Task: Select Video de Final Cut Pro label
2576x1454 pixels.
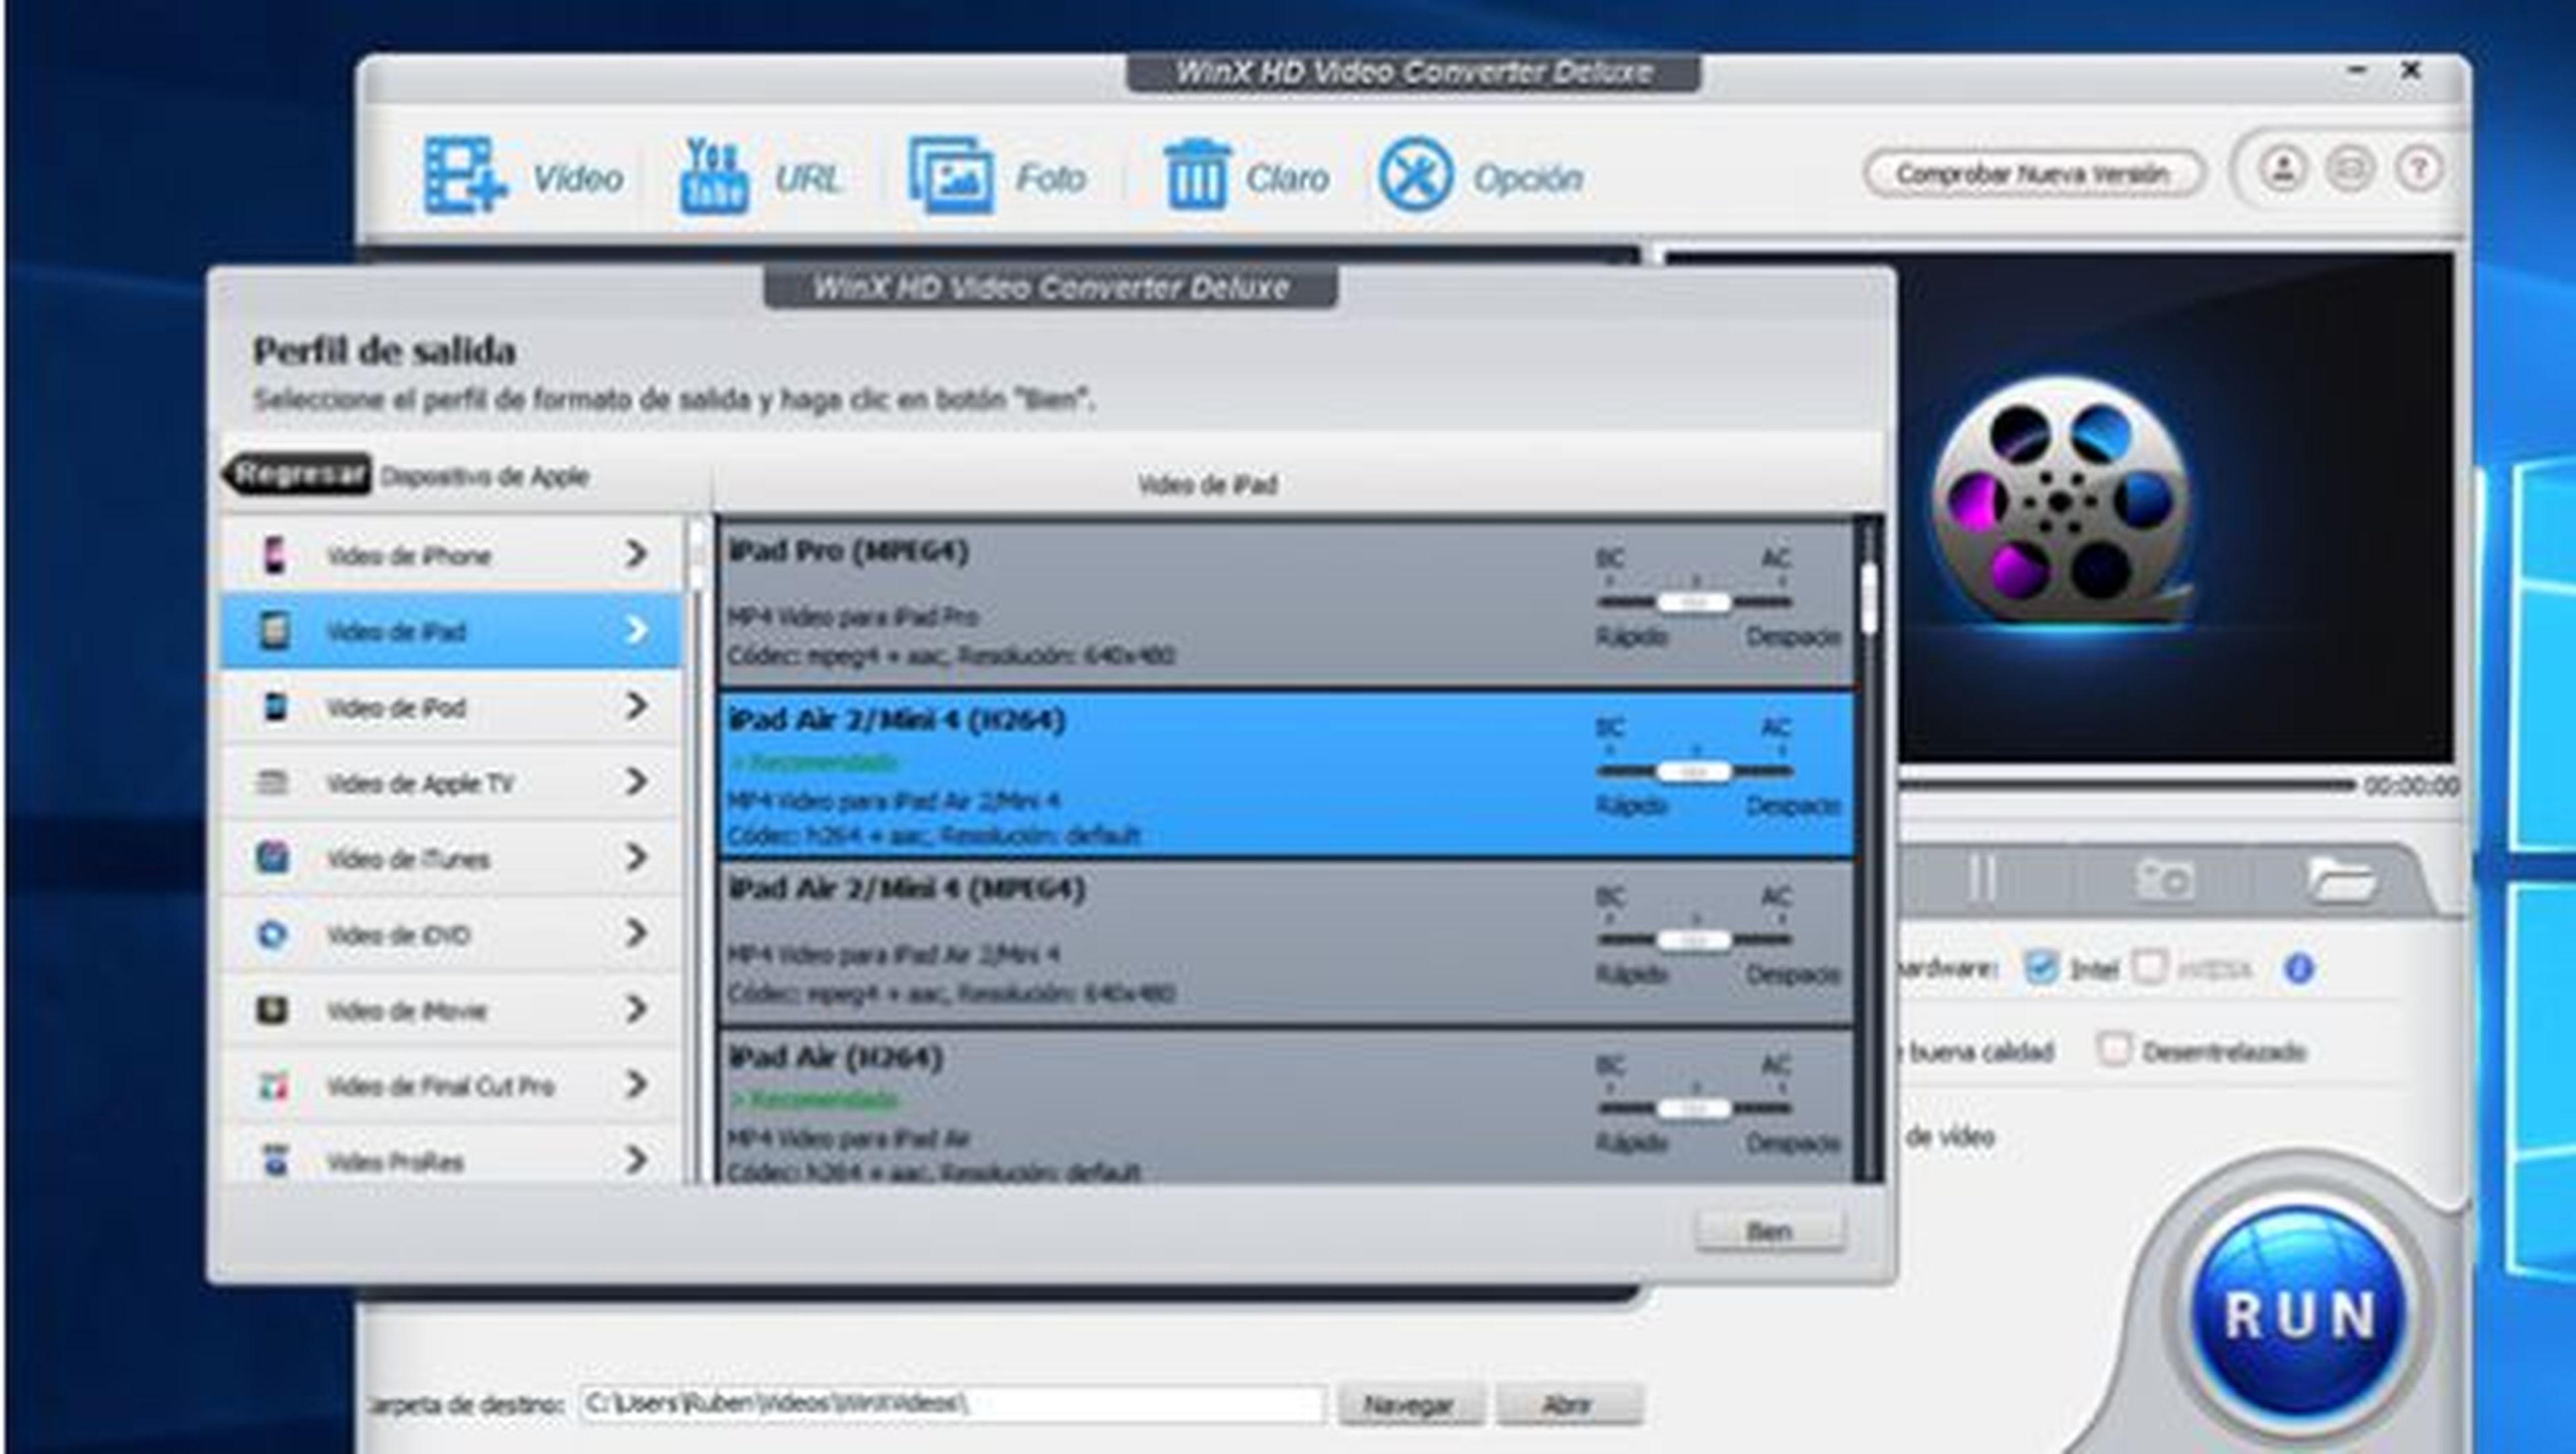Action: coord(440,1087)
